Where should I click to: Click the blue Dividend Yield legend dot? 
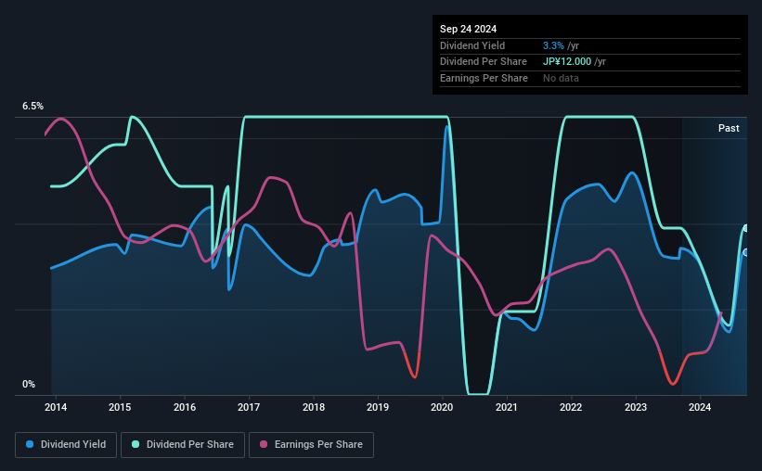pos(30,444)
